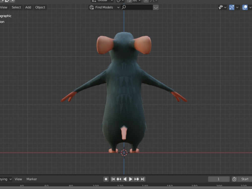The image size is (252, 189).
Task: Click the 3D cursor at the rat's feet
Action: point(124,153)
